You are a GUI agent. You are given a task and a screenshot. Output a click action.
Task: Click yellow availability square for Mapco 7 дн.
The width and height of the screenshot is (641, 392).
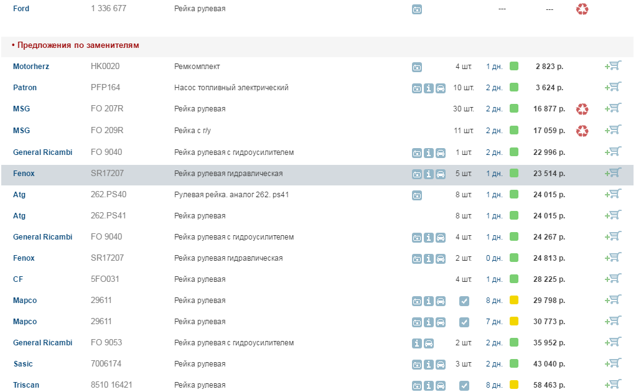[514, 321]
